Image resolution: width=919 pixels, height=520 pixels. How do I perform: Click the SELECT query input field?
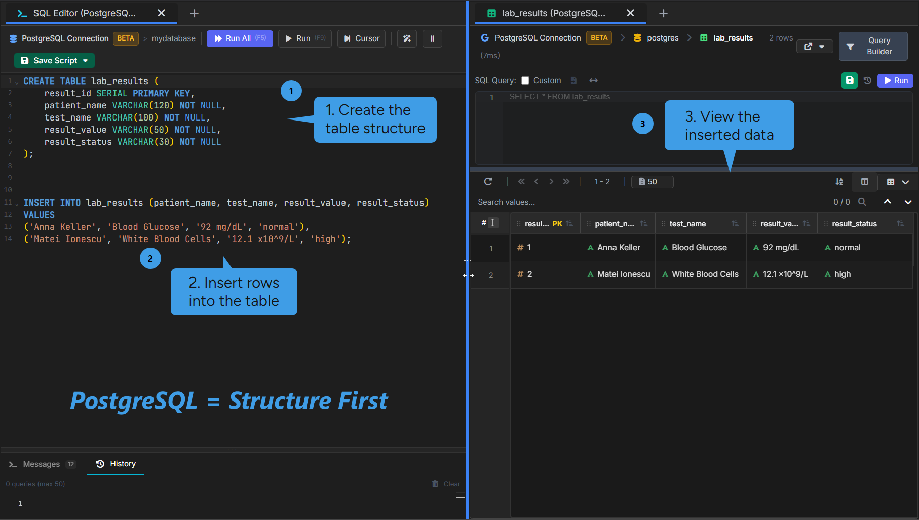coord(708,128)
